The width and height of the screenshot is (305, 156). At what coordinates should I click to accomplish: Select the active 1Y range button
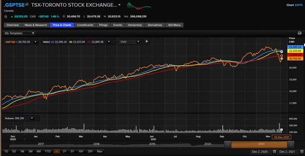pos(57,152)
